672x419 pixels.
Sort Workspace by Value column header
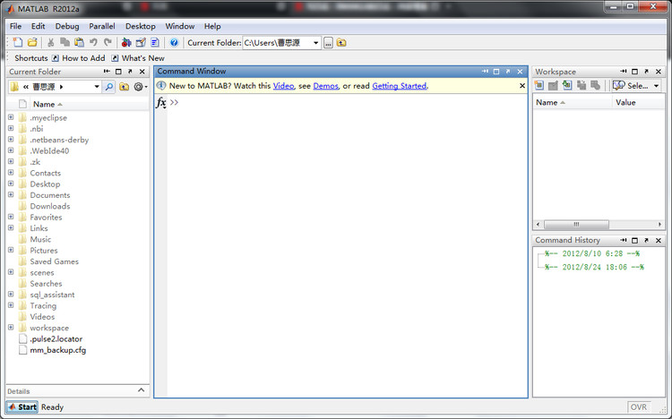point(625,102)
